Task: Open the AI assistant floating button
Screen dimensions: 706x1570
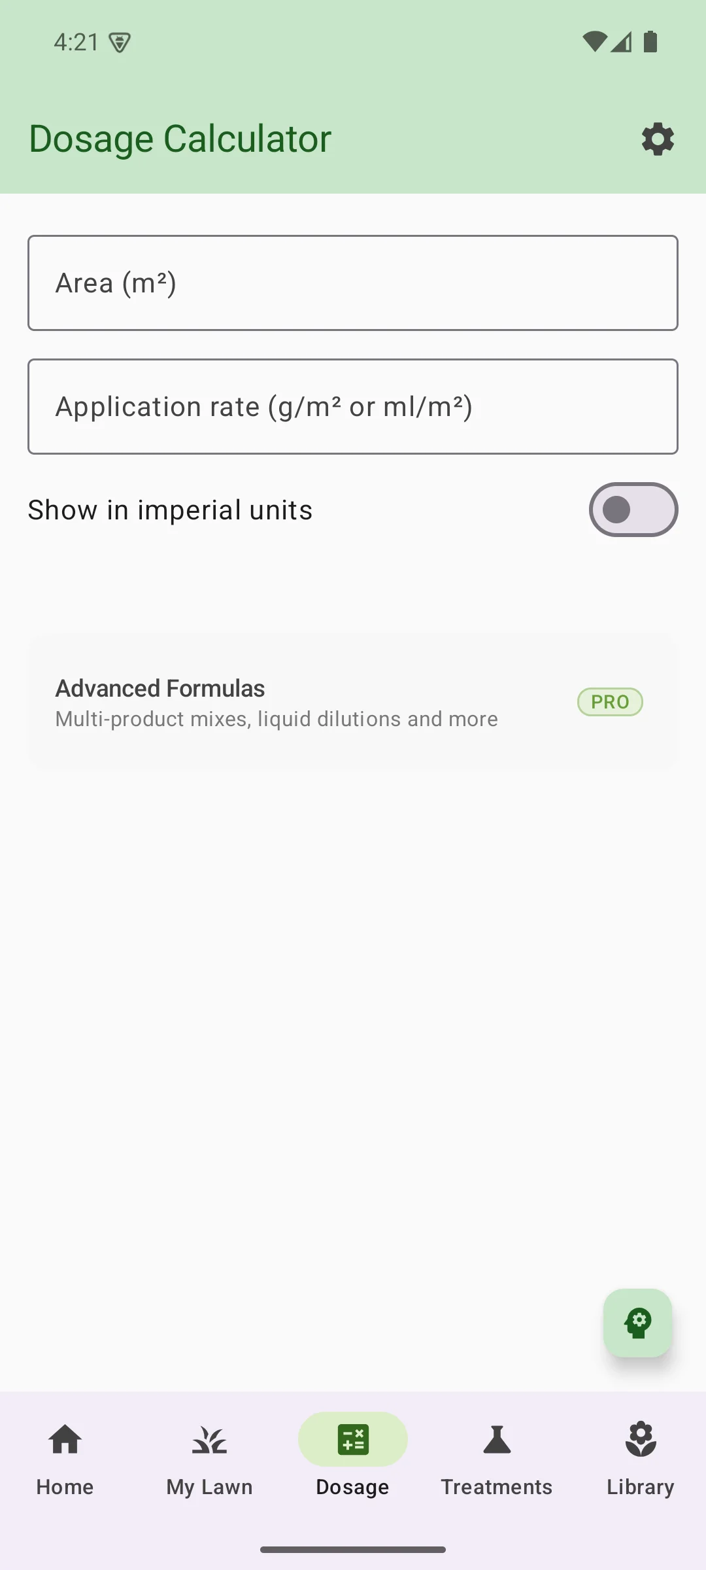Action: (638, 1323)
